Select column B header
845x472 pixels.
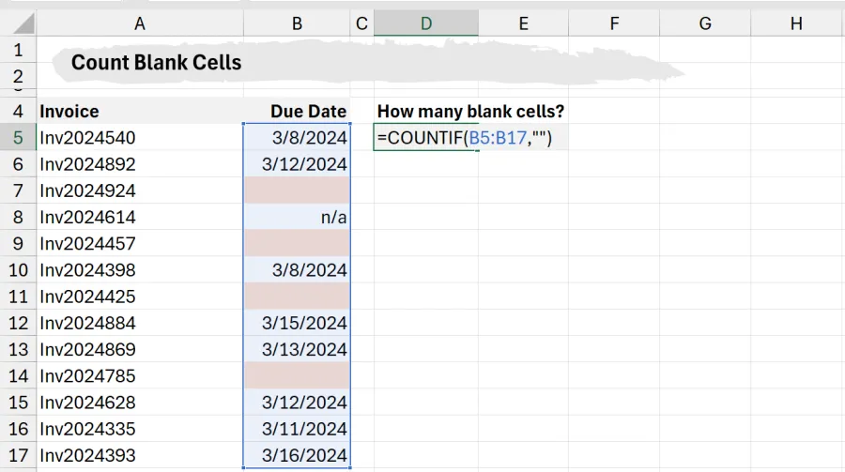point(297,23)
